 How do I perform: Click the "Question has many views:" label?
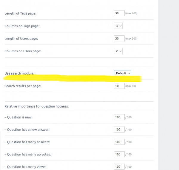25,167
